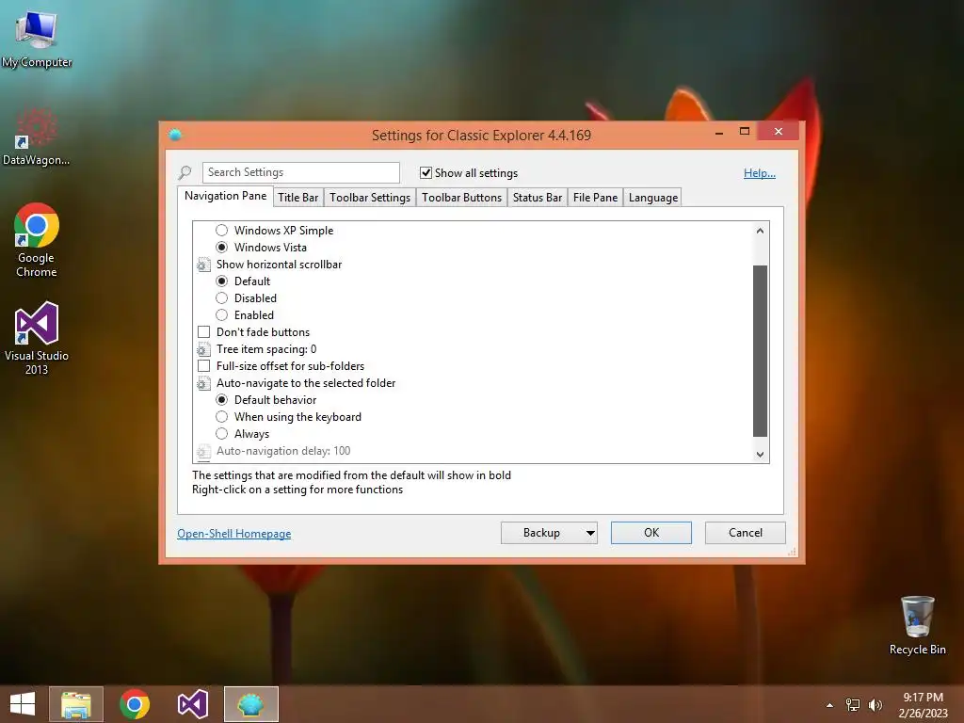Screen dimensions: 964x723
Task: Focus the Search Settings field
Action: coord(300,173)
